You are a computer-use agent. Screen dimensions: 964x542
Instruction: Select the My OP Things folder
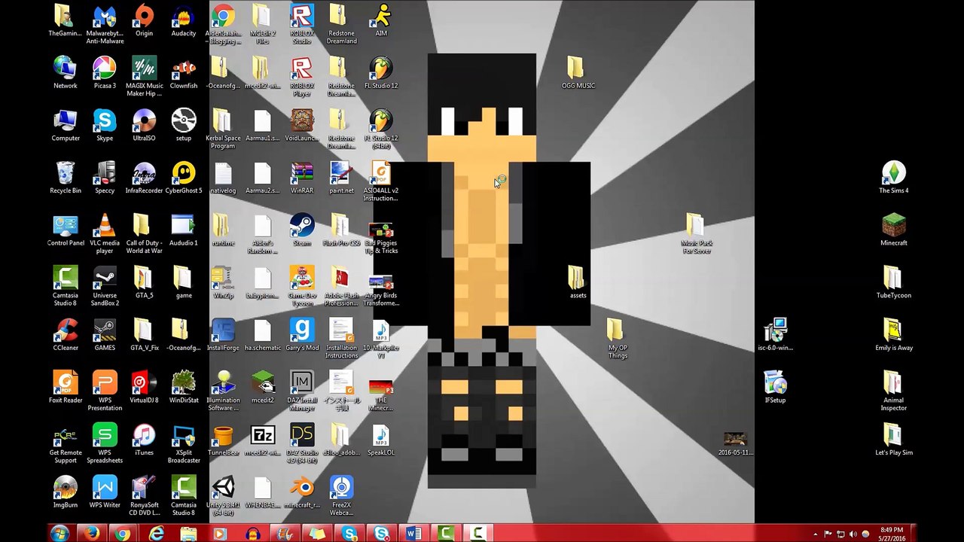pos(618,339)
